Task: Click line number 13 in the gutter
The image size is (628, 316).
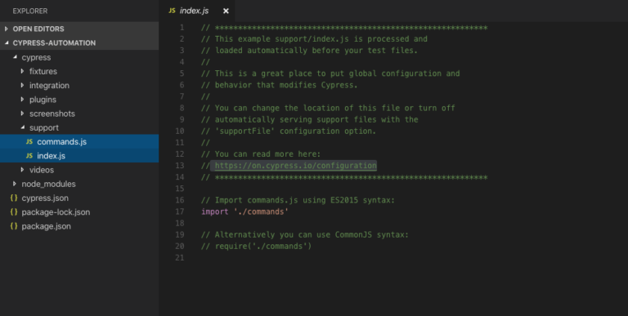Action: [x=180, y=166]
